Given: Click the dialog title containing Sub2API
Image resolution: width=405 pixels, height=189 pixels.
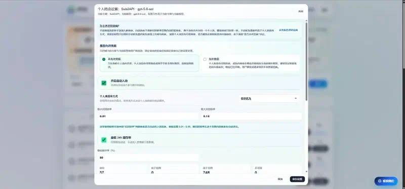Looking at the screenshot, I should point(126,9).
